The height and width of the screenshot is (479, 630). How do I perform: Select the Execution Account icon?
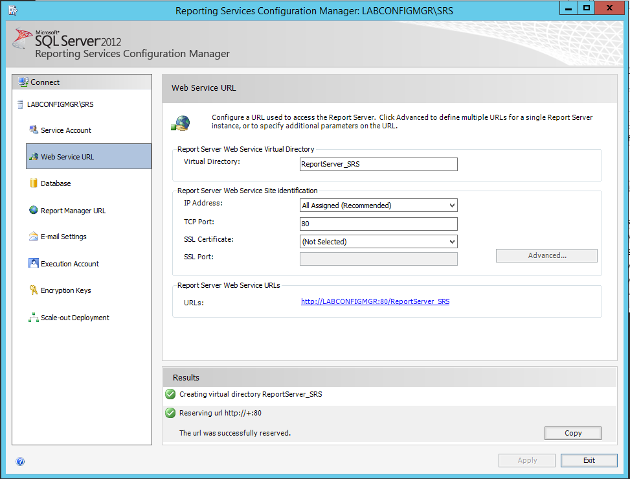pos(34,263)
